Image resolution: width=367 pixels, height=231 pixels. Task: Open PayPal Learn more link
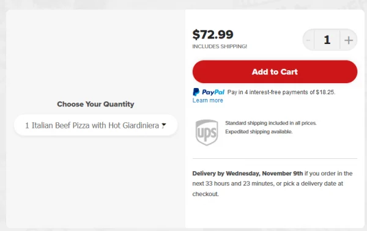point(207,100)
